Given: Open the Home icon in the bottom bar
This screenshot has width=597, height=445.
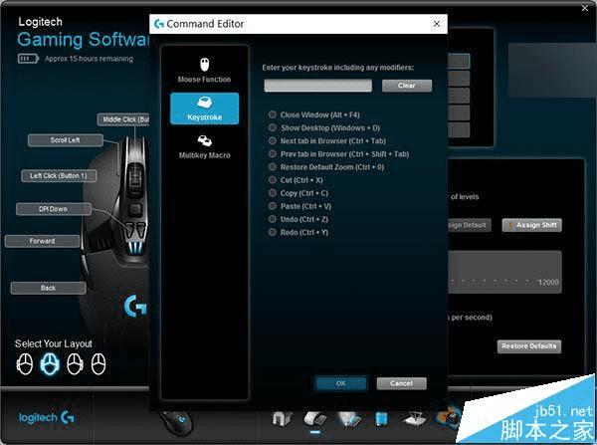Looking at the screenshot, I should [x=283, y=419].
